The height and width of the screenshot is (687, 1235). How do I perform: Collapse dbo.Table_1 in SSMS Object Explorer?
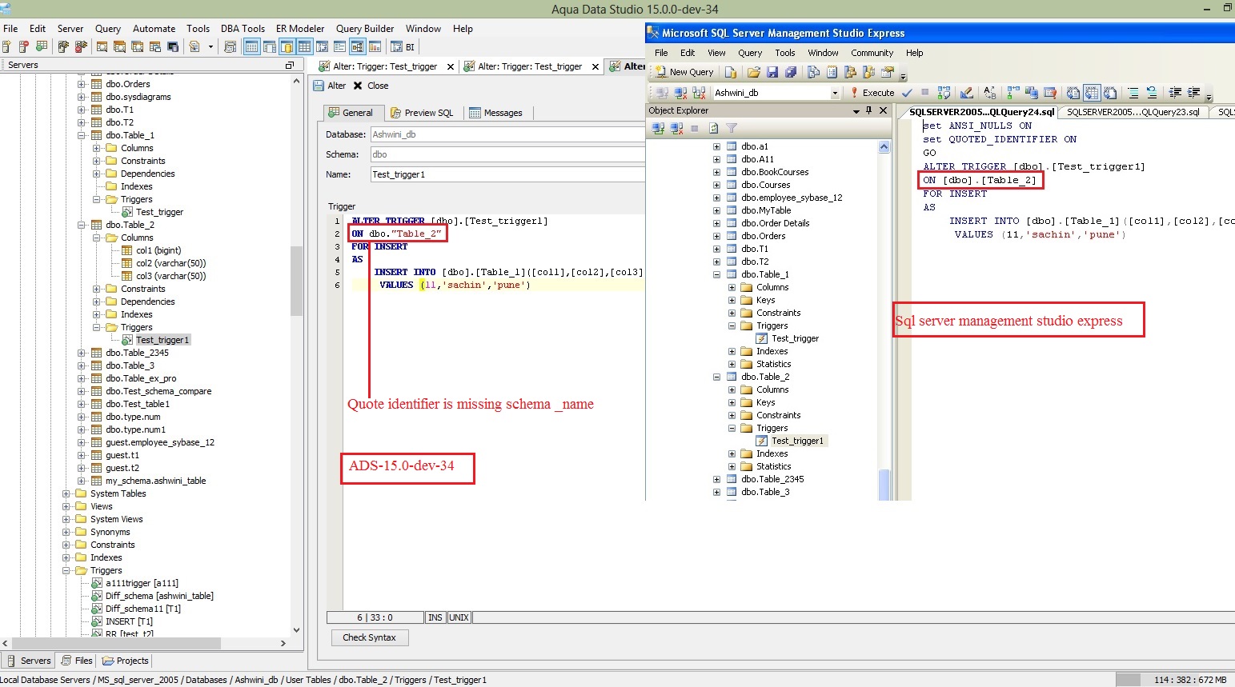716,274
